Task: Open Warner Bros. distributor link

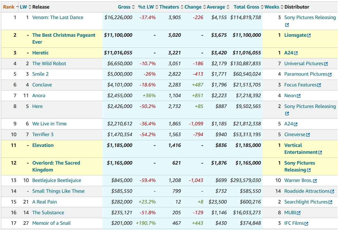Action: point(298,180)
